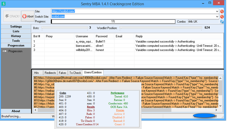Open the Tools section
This screenshot has width=227, height=129.
pos(16,41)
